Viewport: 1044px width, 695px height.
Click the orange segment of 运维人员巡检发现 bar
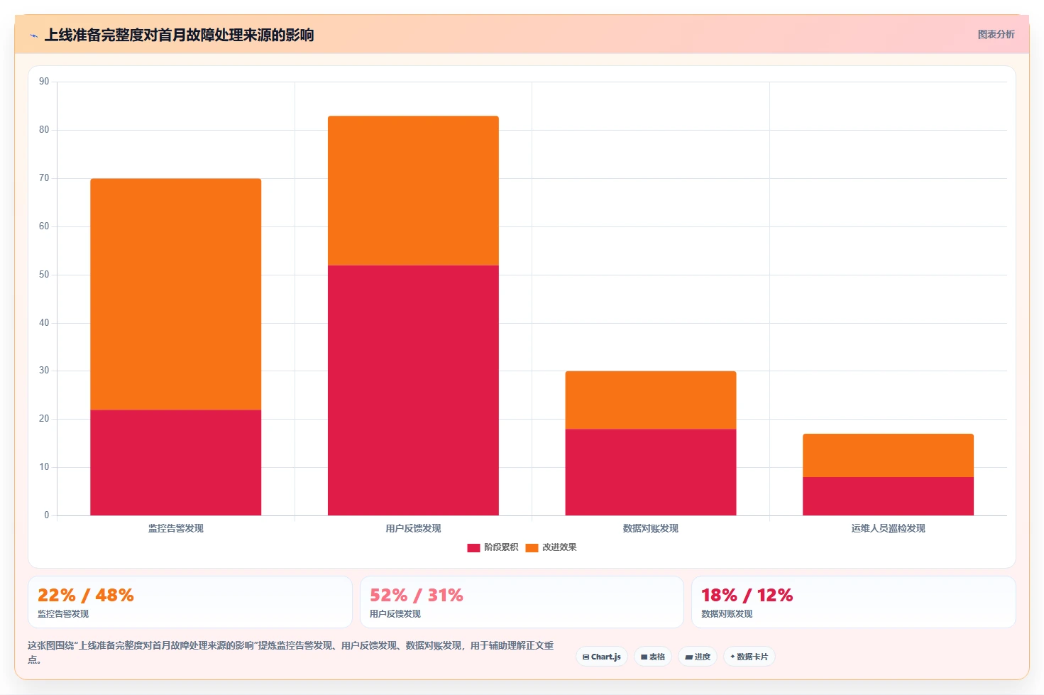(x=888, y=455)
